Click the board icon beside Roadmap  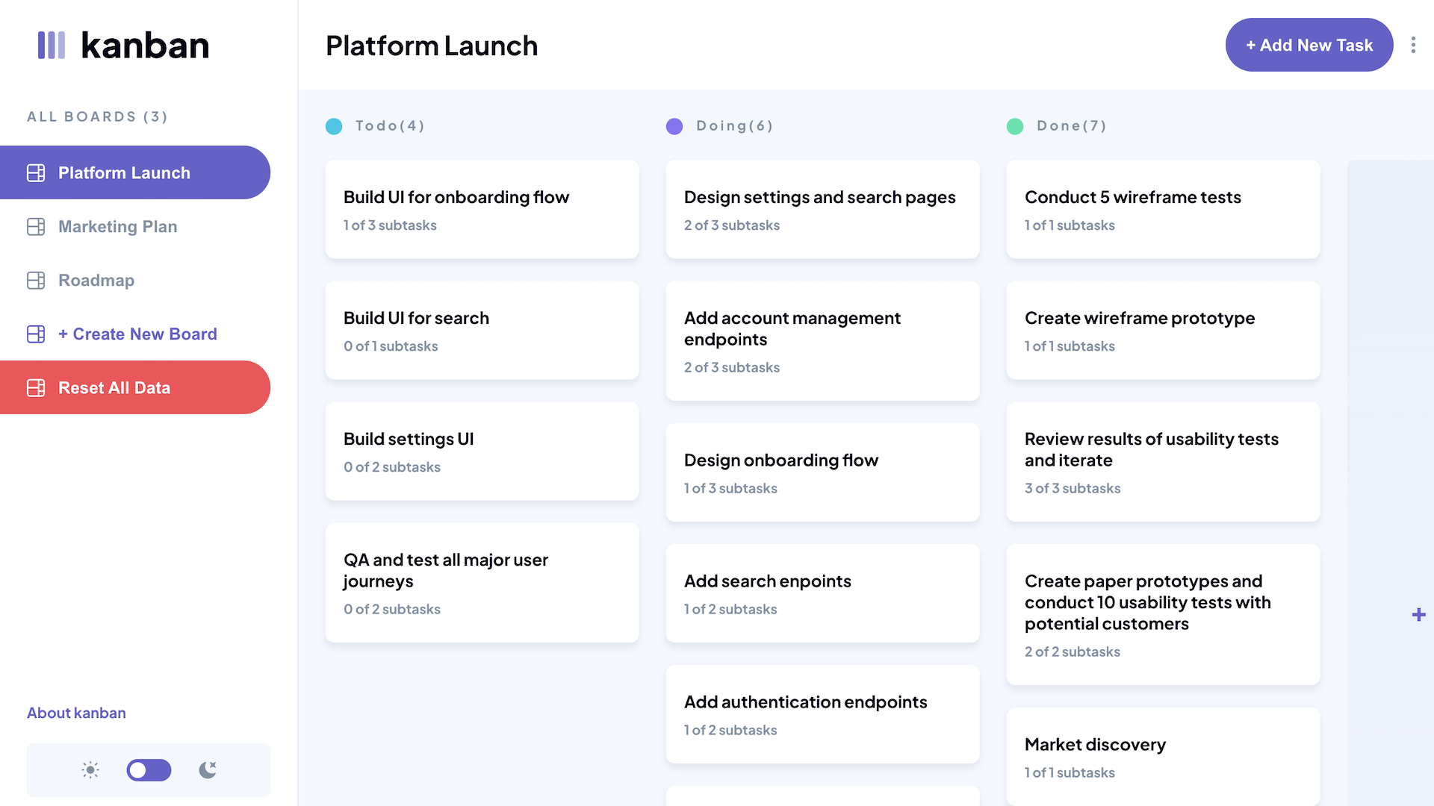(x=36, y=281)
